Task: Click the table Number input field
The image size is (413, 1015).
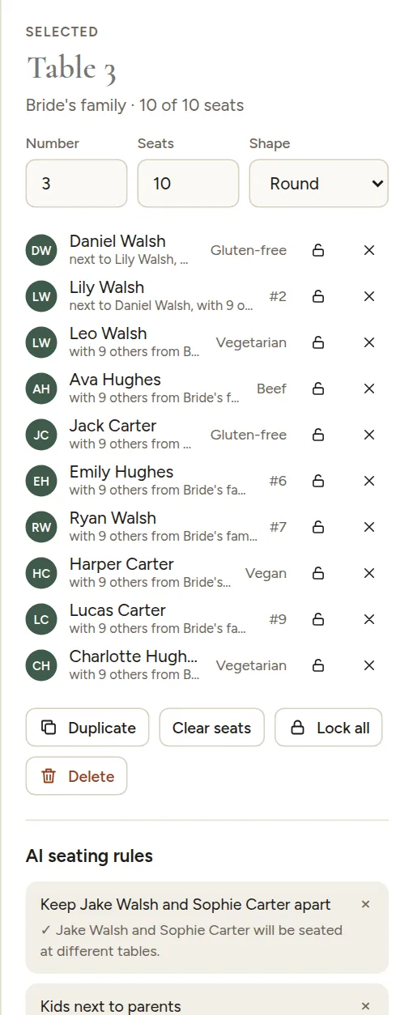Action: click(77, 183)
